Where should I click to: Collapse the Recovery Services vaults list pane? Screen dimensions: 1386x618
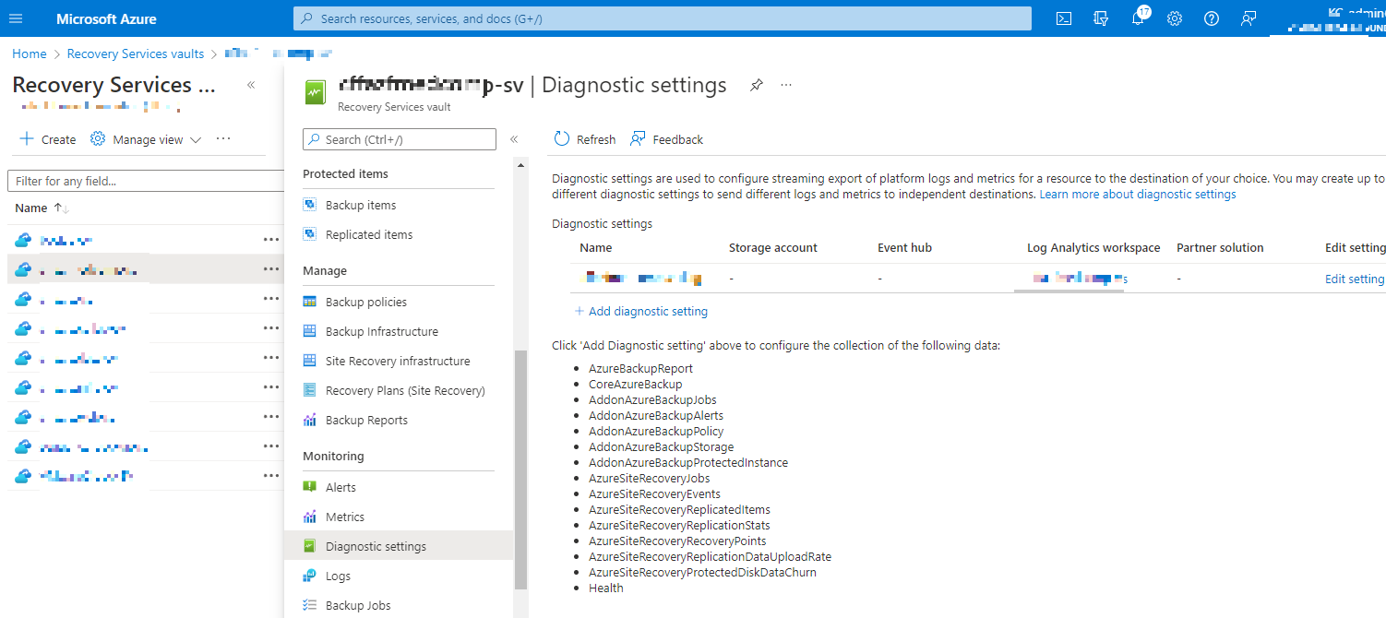(x=251, y=85)
